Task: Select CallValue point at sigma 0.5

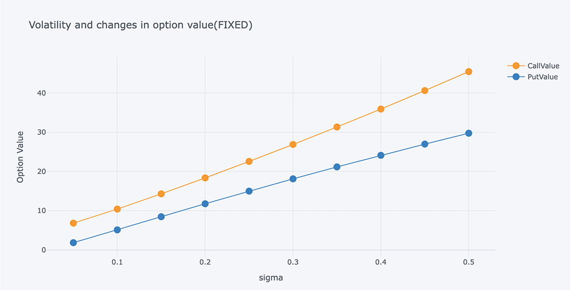Action: [468, 72]
